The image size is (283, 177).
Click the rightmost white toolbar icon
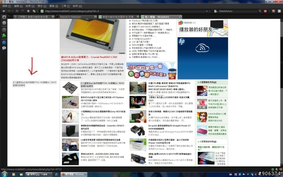pyautogui.click(x=279, y=11)
